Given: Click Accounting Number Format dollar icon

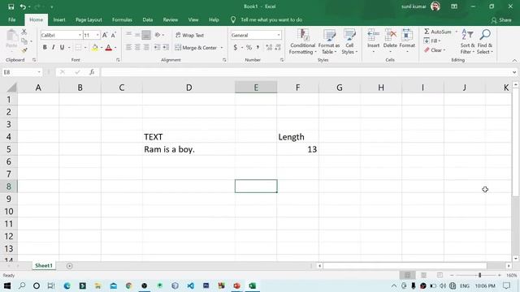Looking at the screenshot, I should click(x=236, y=48).
